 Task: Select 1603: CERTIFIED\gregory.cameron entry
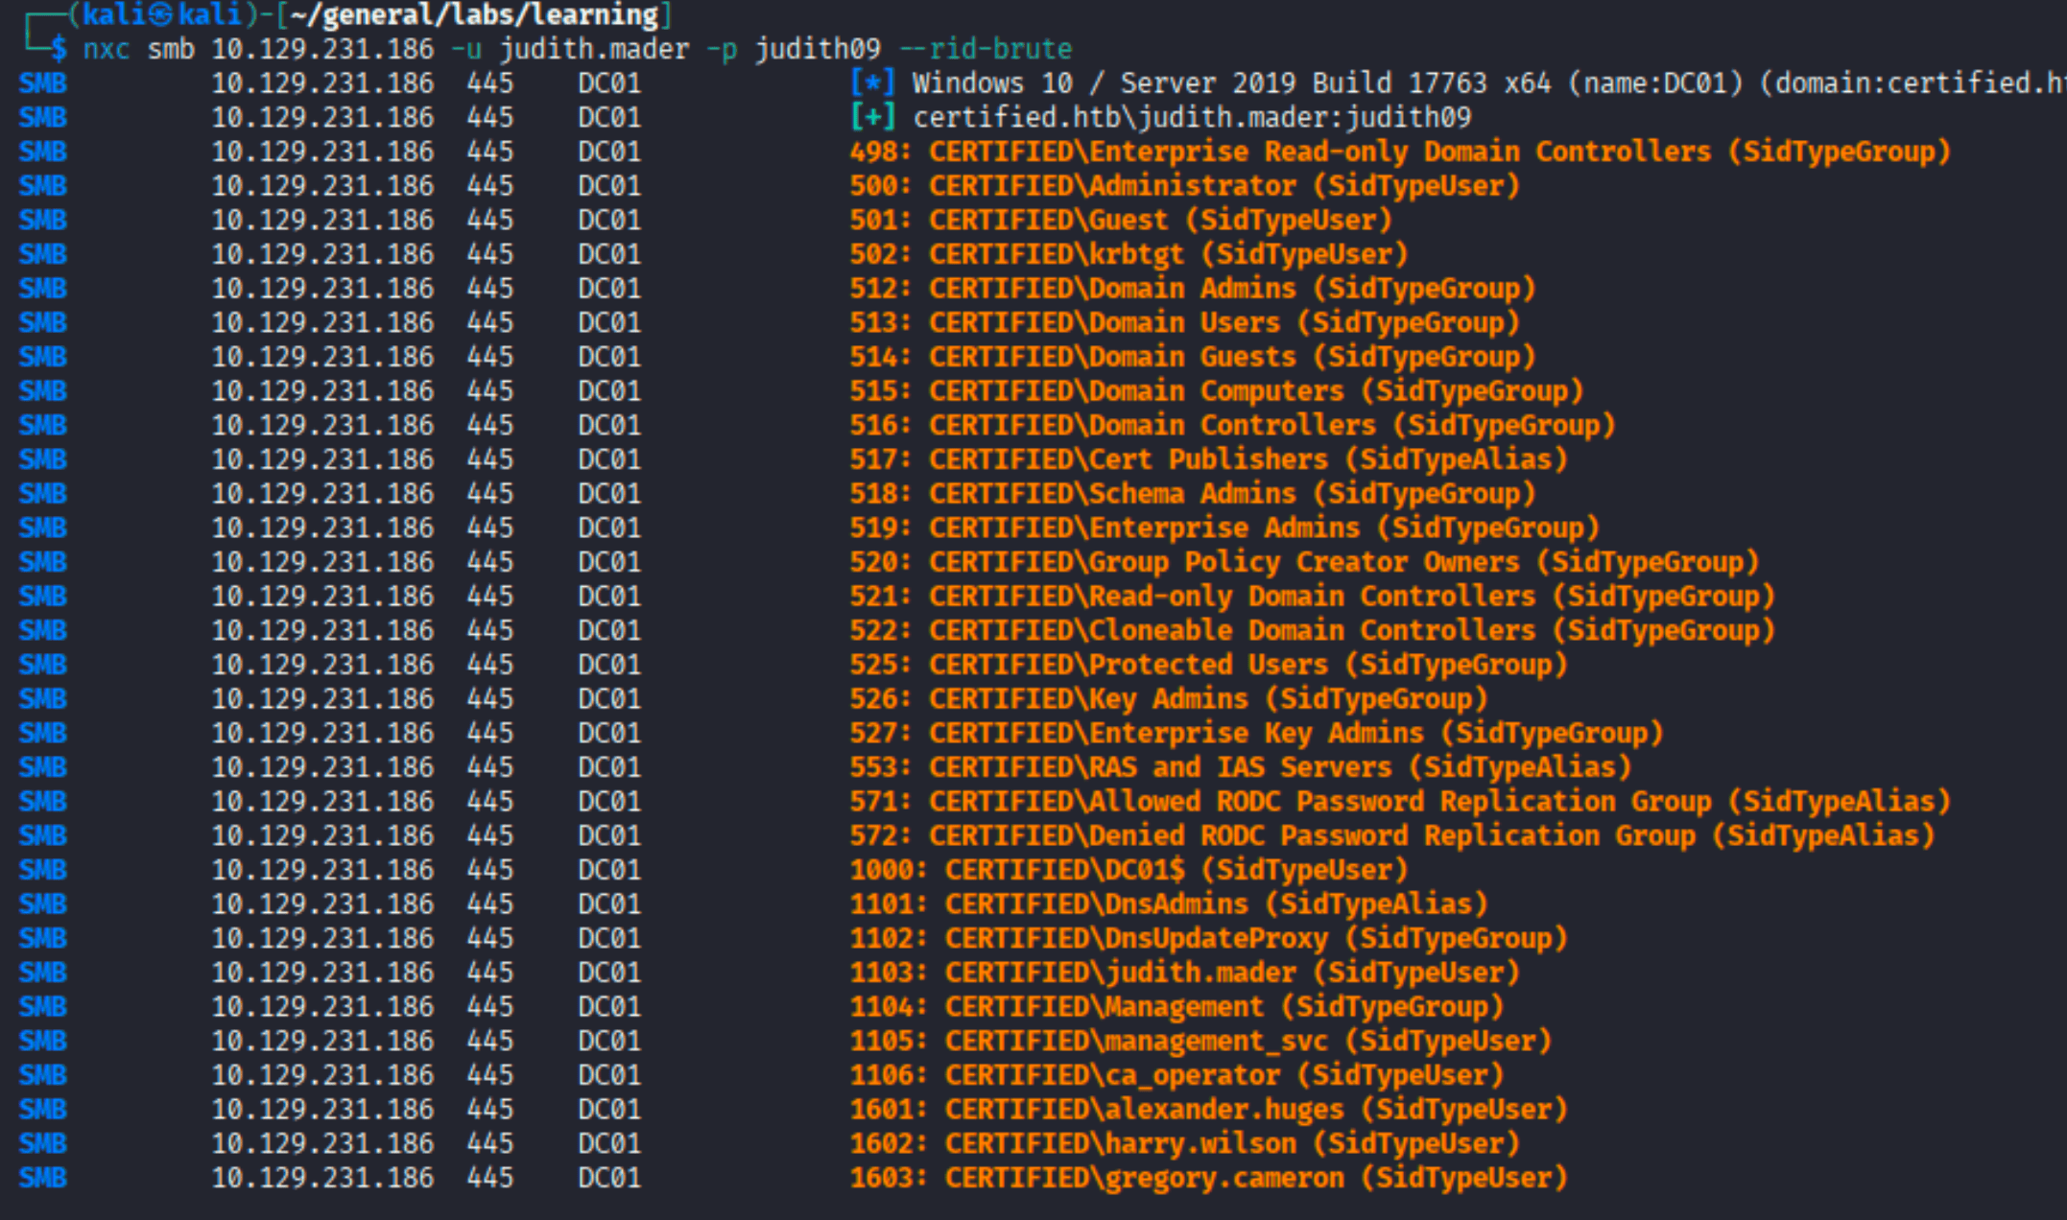pos(1209,1178)
